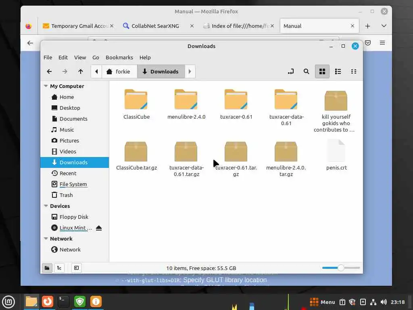
Task: Go back in the Downloads file manager
Action: (x=49, y=71)
